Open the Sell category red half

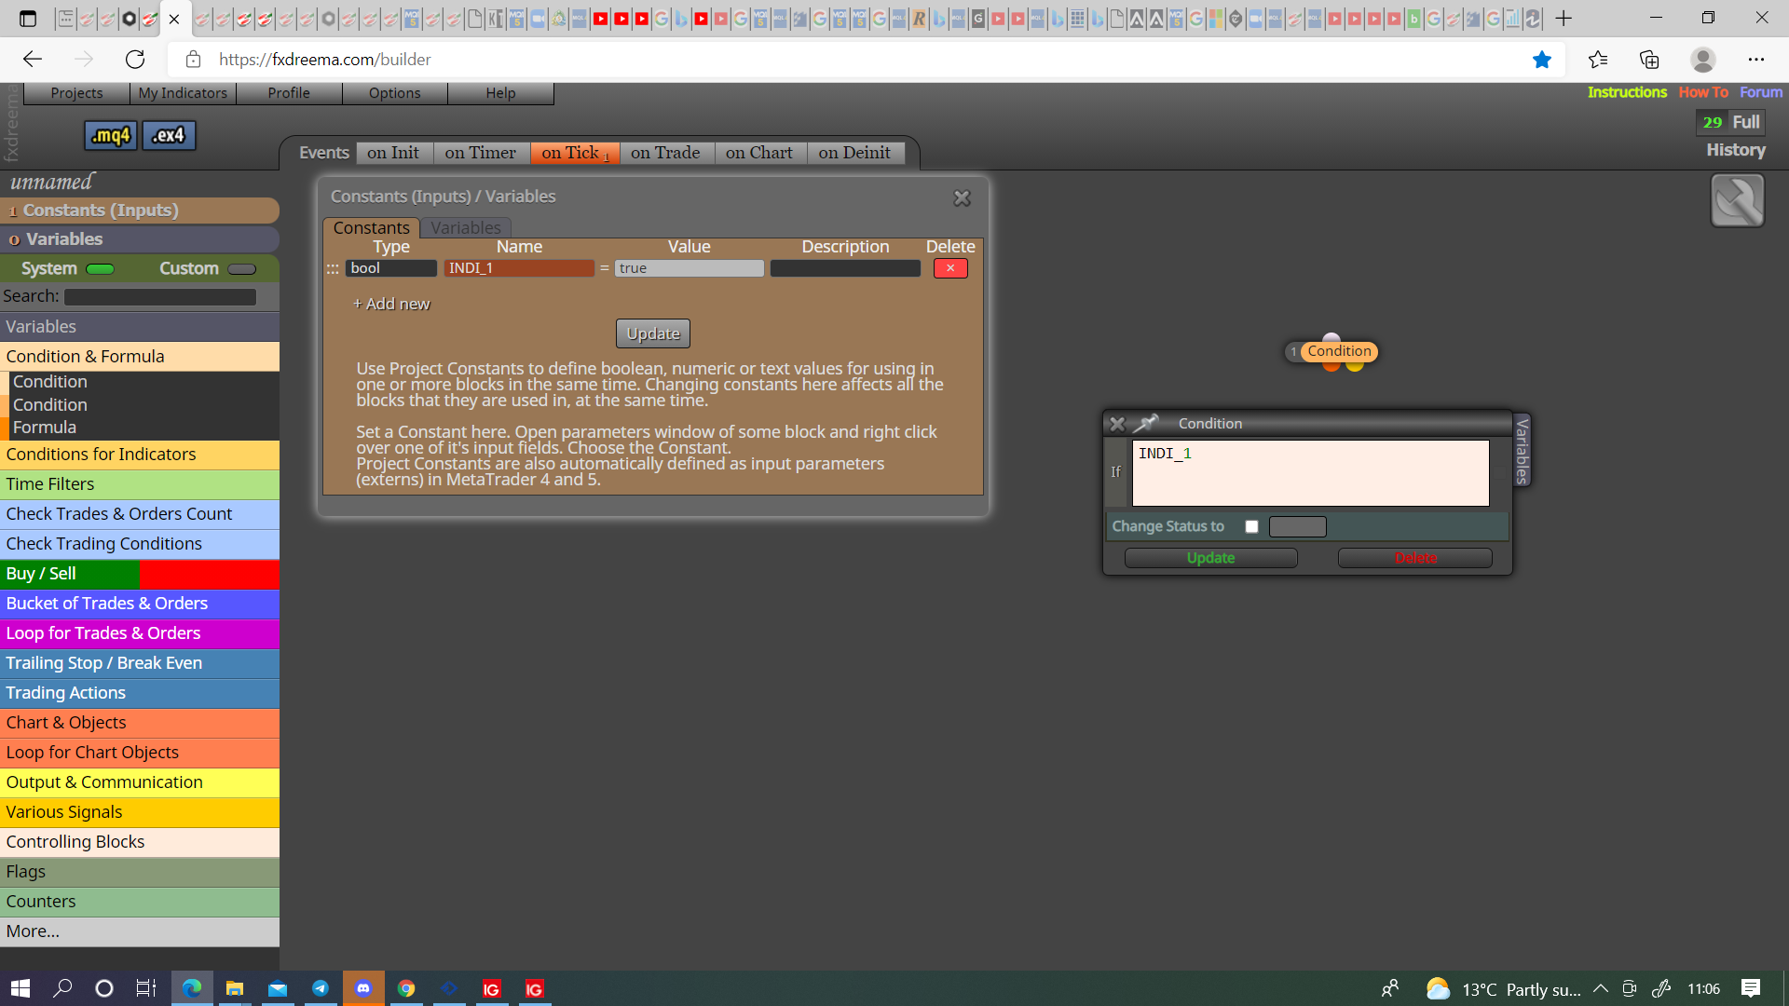210,574
